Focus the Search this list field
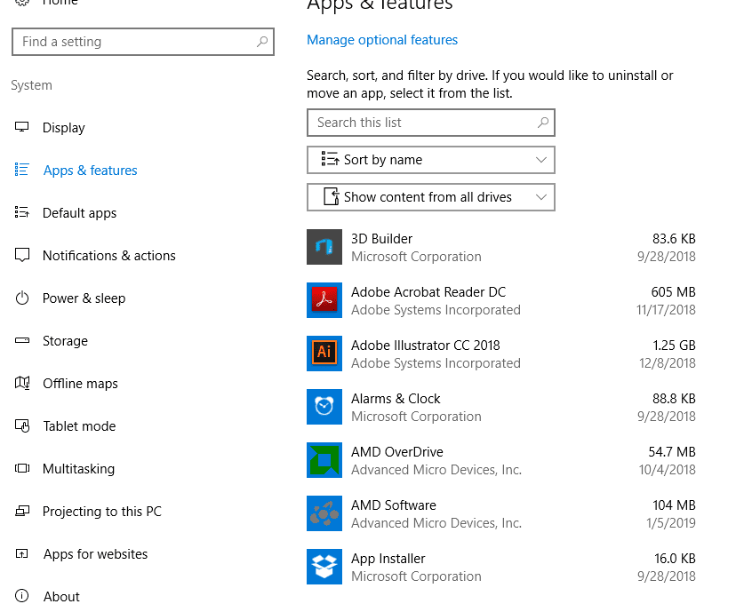736x604 pixels. pos(431,123)
